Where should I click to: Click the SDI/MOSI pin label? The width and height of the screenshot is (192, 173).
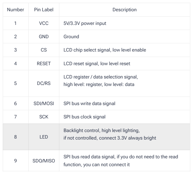click(x=44, y=103)
